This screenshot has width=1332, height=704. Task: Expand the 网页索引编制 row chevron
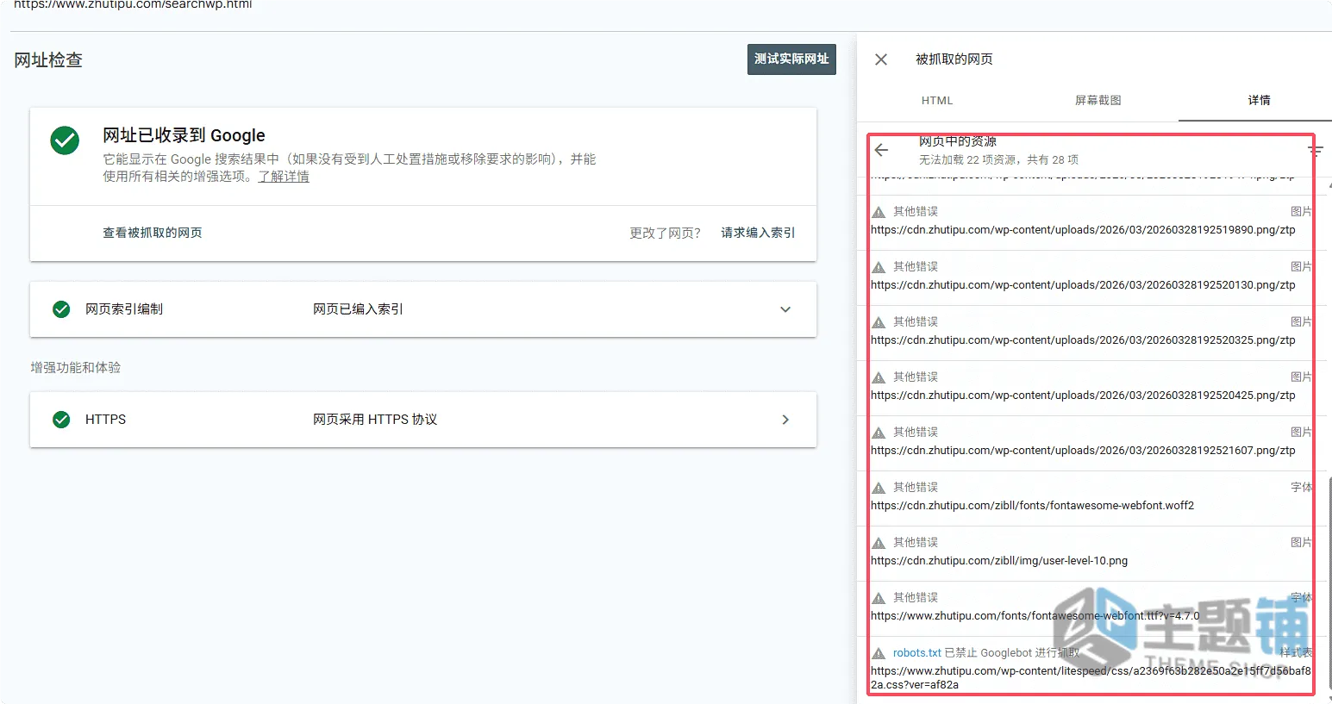(785, 309)
